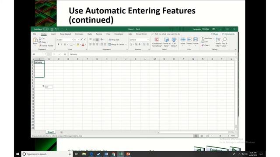
Task: Expand the formula bar
Action: [236, 54]
